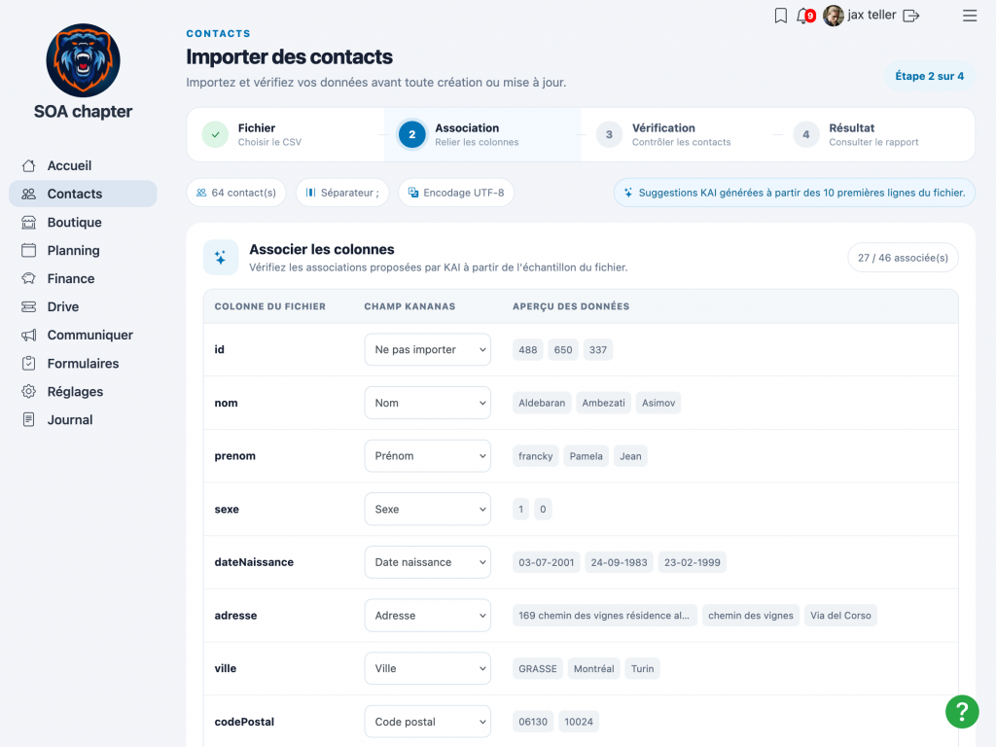Click the Aldebaran preview value
This screenshot has height=747, width=996.
click(x=542, y=403)
